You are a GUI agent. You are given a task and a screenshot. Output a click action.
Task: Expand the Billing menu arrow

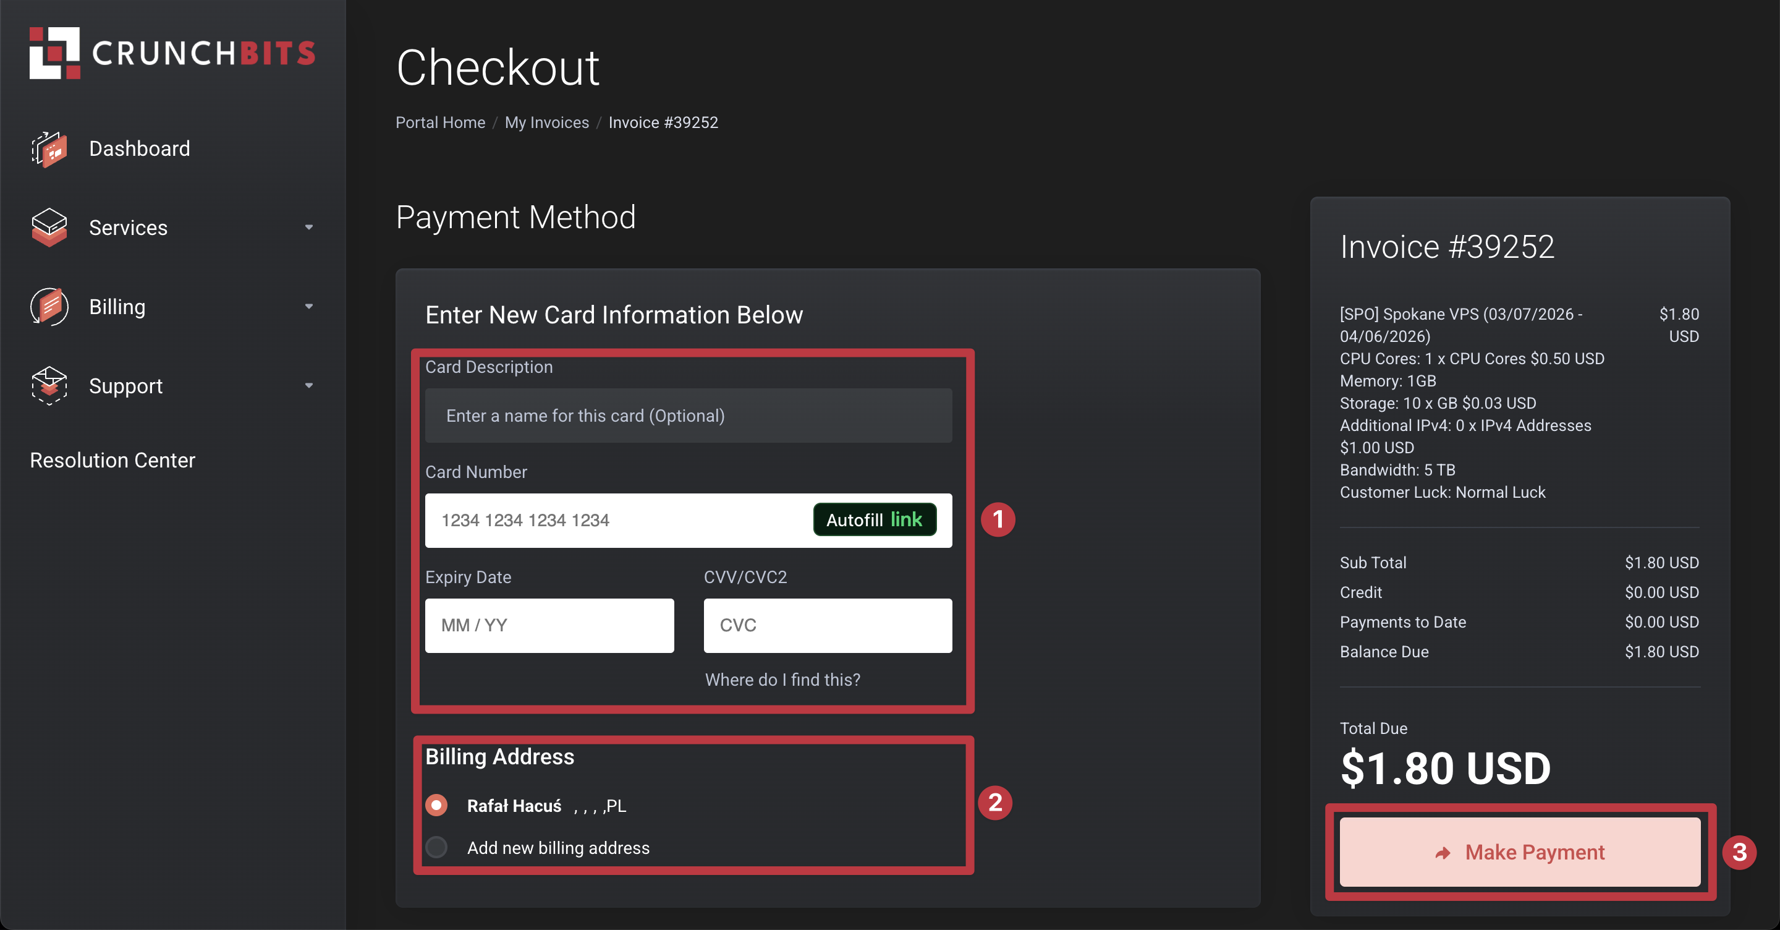[309, 306]
